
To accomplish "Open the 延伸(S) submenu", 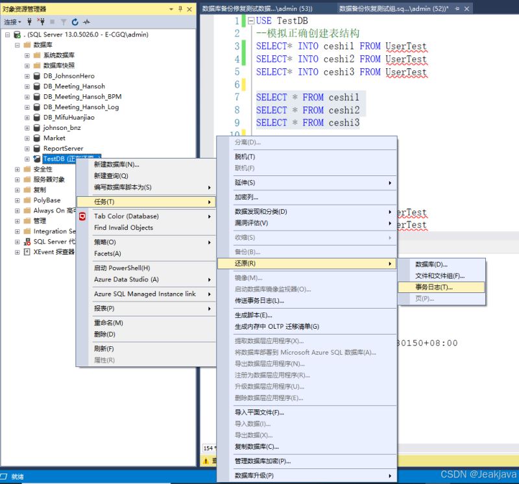I will [307, 183].
